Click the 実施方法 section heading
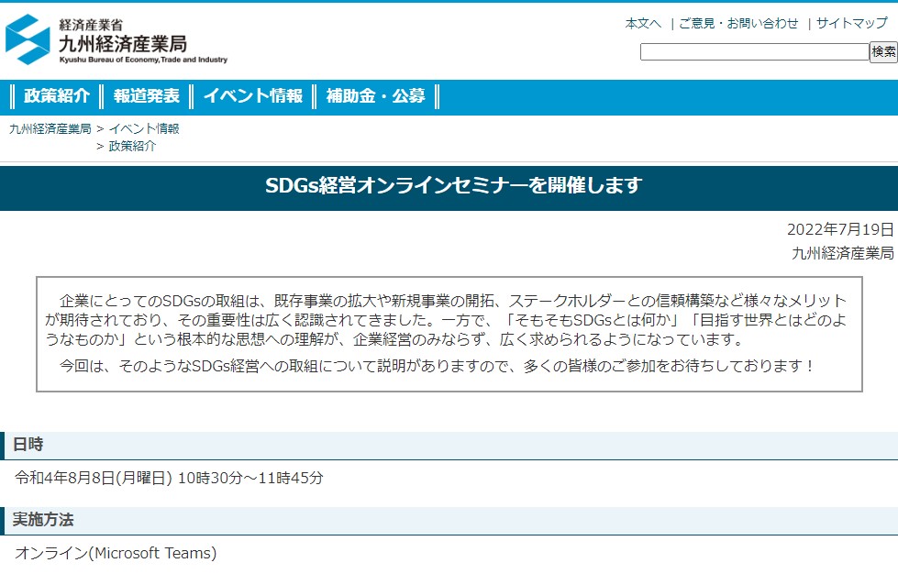The width and height of the screenshot is (898, 574). pos(42,521)
